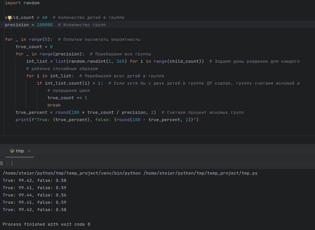Click the Python logo on tmp tab
The width and height of the screenshot is (315, 230).
coord(12,151)
